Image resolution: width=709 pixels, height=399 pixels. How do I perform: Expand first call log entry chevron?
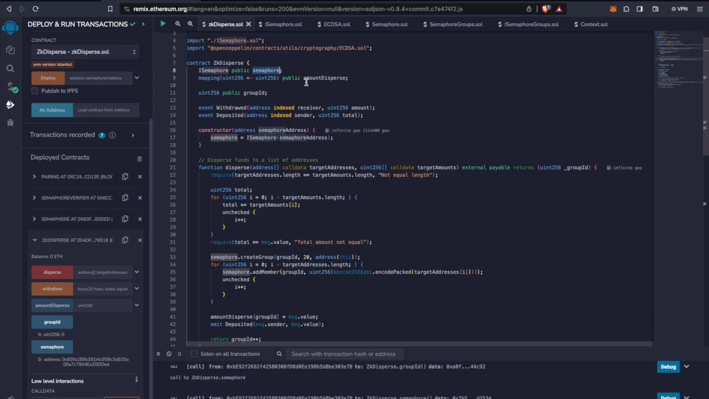(x=686, y=366)
